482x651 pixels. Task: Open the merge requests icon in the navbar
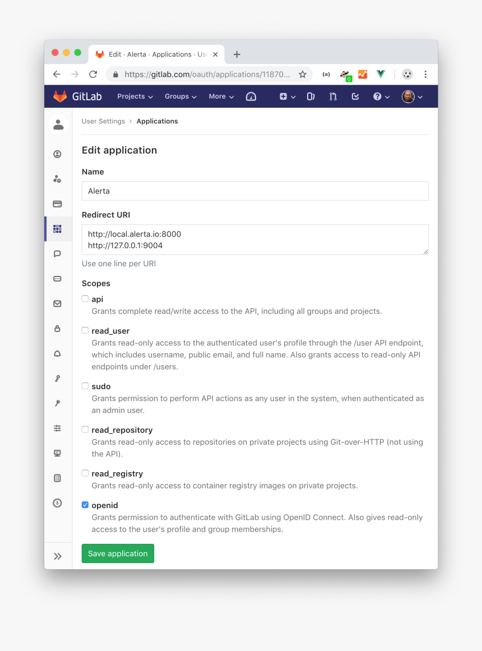tap(333, 96)
